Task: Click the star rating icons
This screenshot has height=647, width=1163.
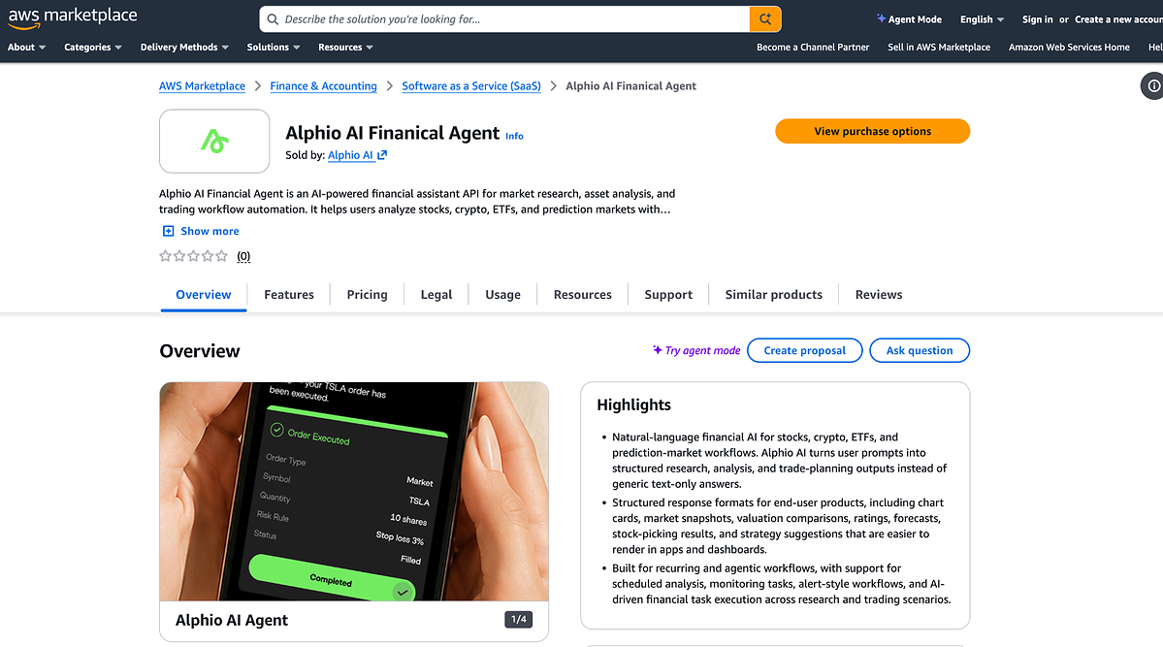Action: [194, 256]
